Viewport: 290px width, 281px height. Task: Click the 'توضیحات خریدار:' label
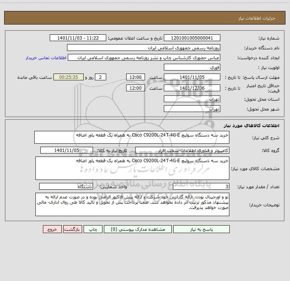[264, 205]
